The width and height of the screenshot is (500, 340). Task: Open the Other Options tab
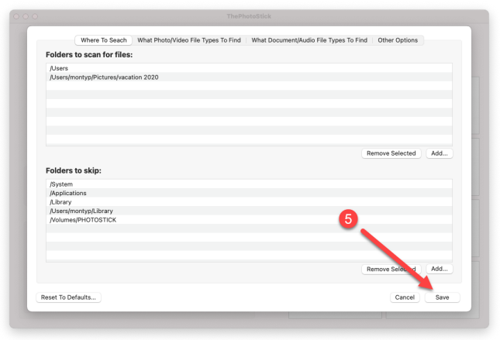pos(398,40)
